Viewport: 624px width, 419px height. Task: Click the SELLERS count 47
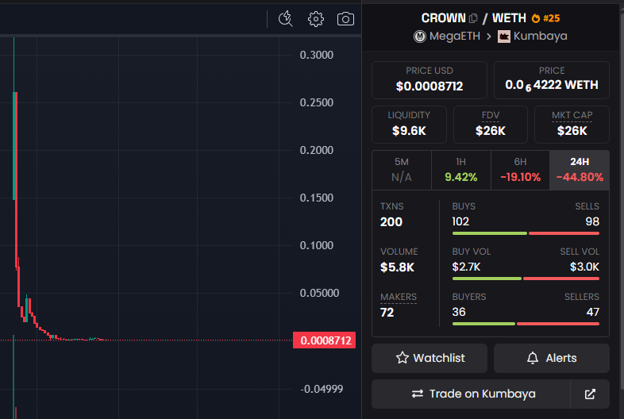[x=592, y=312]
